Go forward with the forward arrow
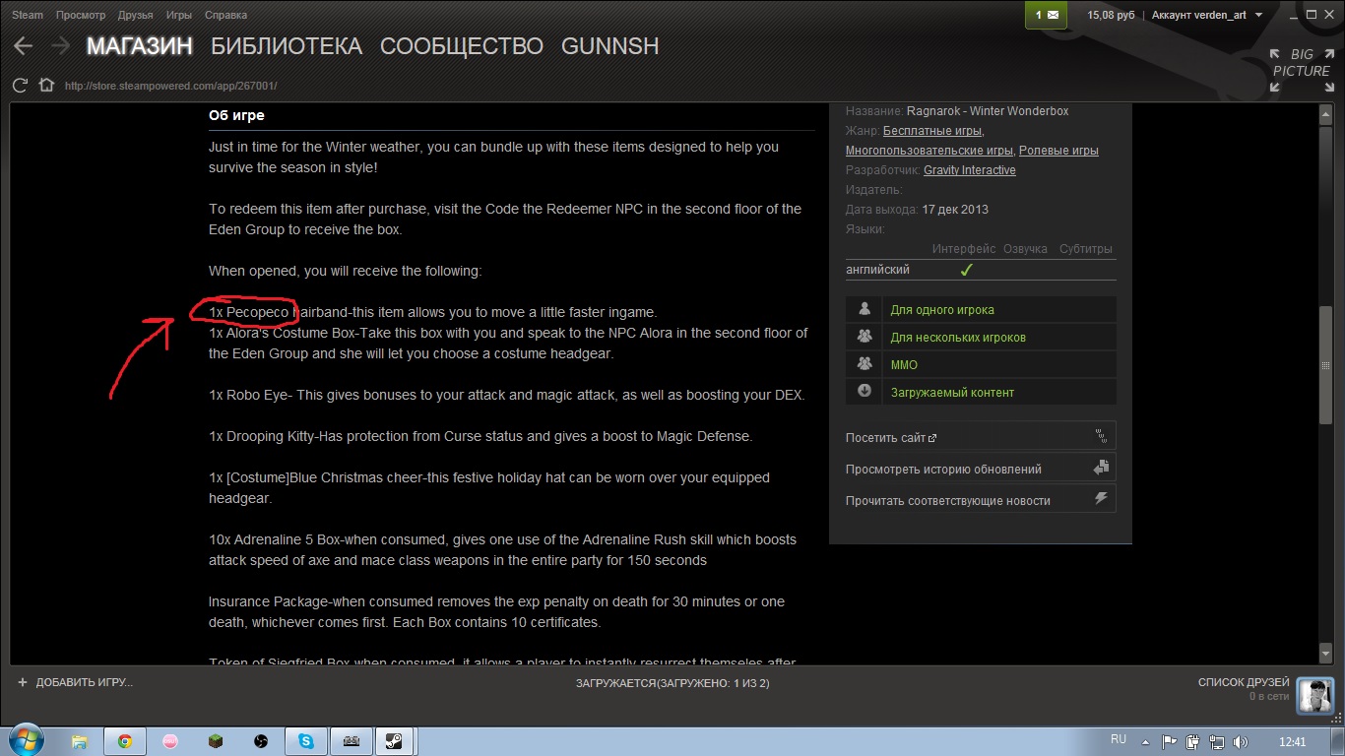 [60, 46]
